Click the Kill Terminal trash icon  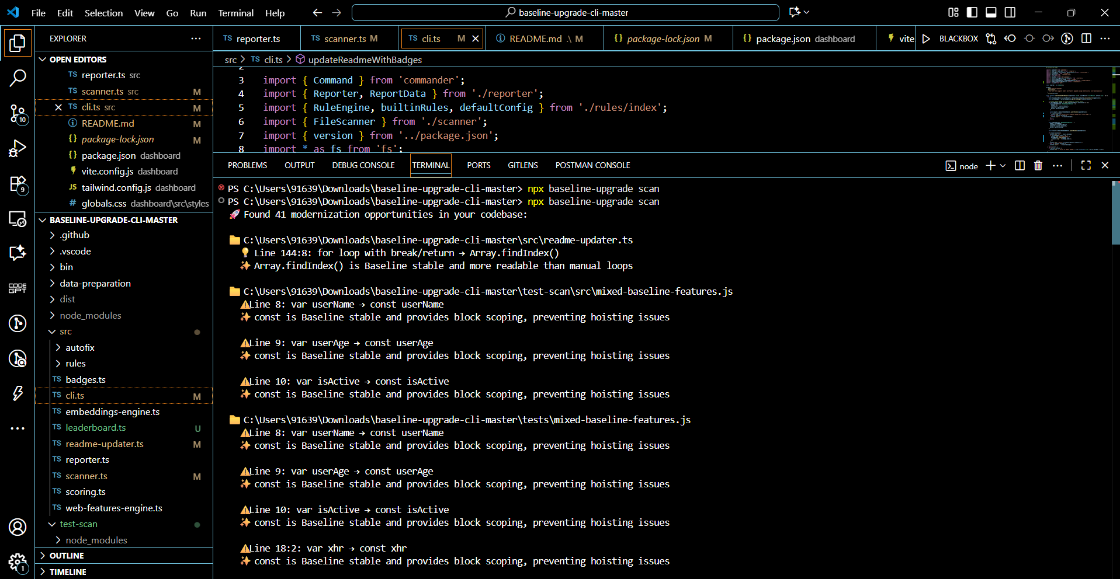pos(1038,166)
